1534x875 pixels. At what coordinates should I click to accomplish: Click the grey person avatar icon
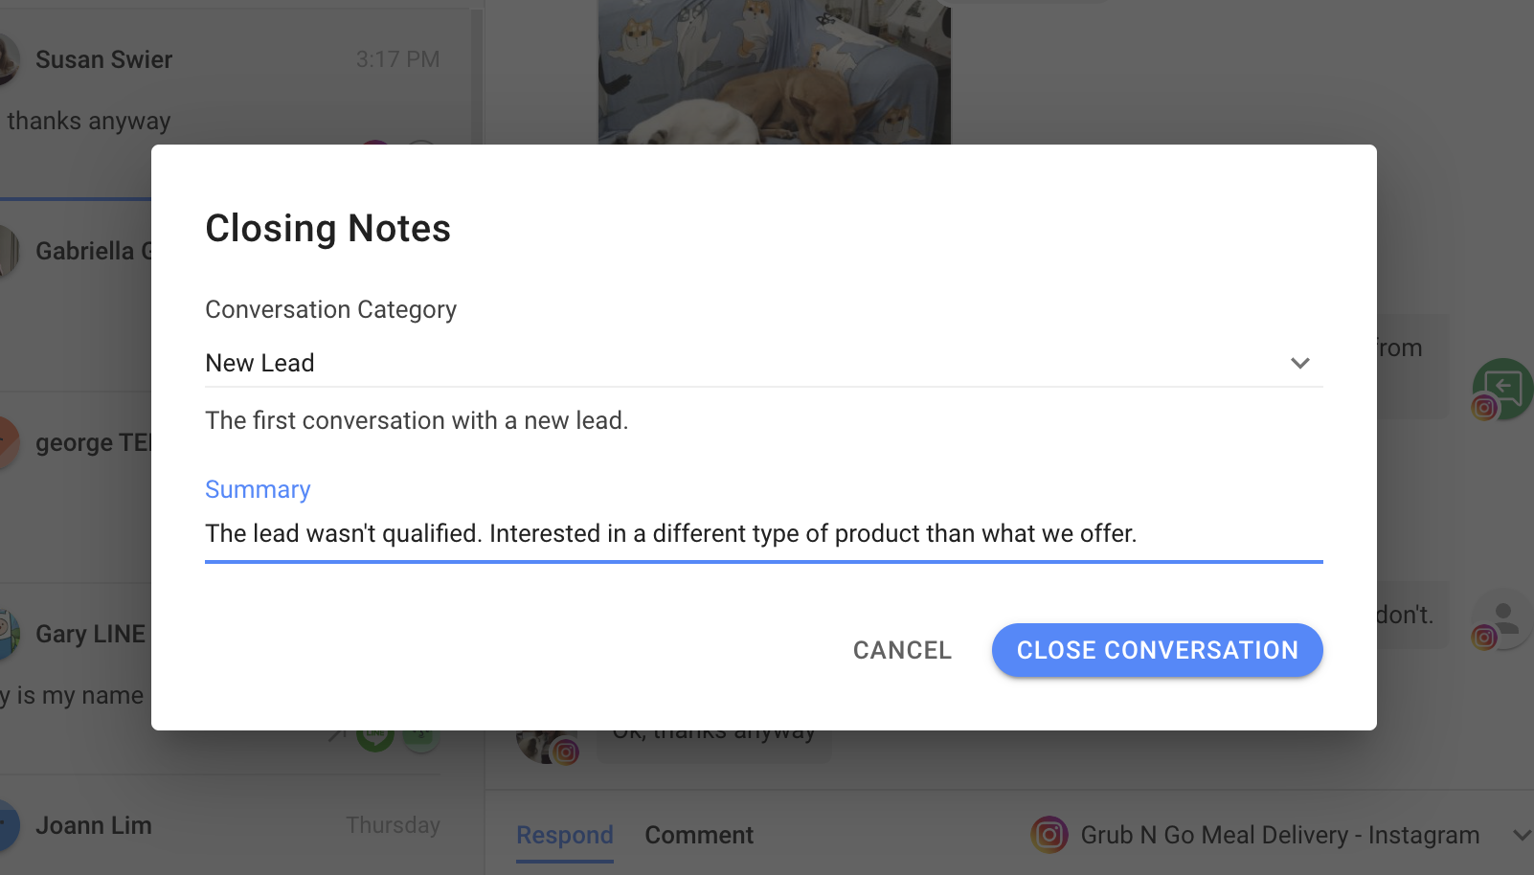(x=1503, y=617)
